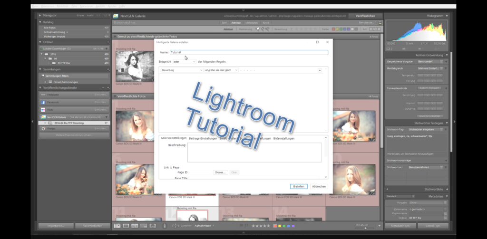Viewport: 487px width, 239px height.
Task: Click Autom. Tonwert button
Action: pos(430,88)
